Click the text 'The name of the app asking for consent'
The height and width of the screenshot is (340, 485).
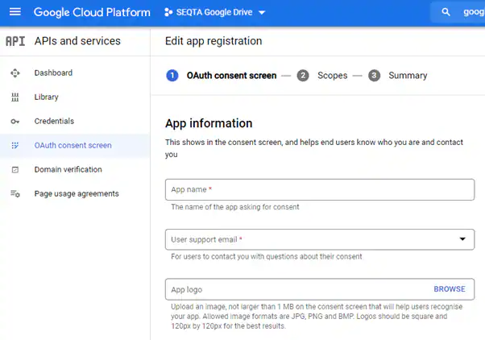[x=235, y=207]
